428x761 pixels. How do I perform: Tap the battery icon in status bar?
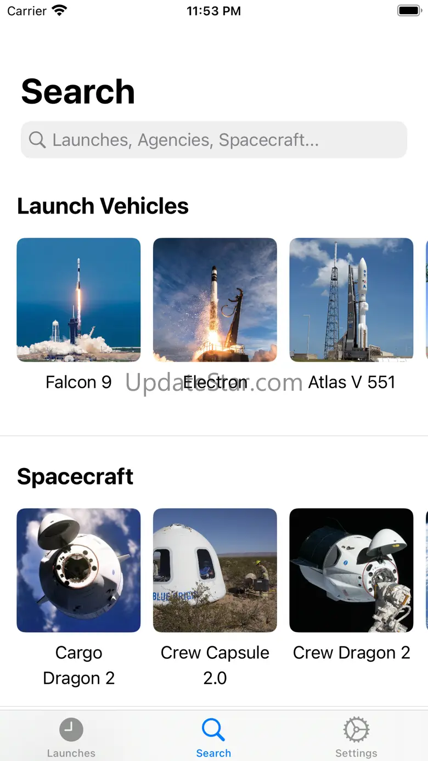tap(409, 10)
